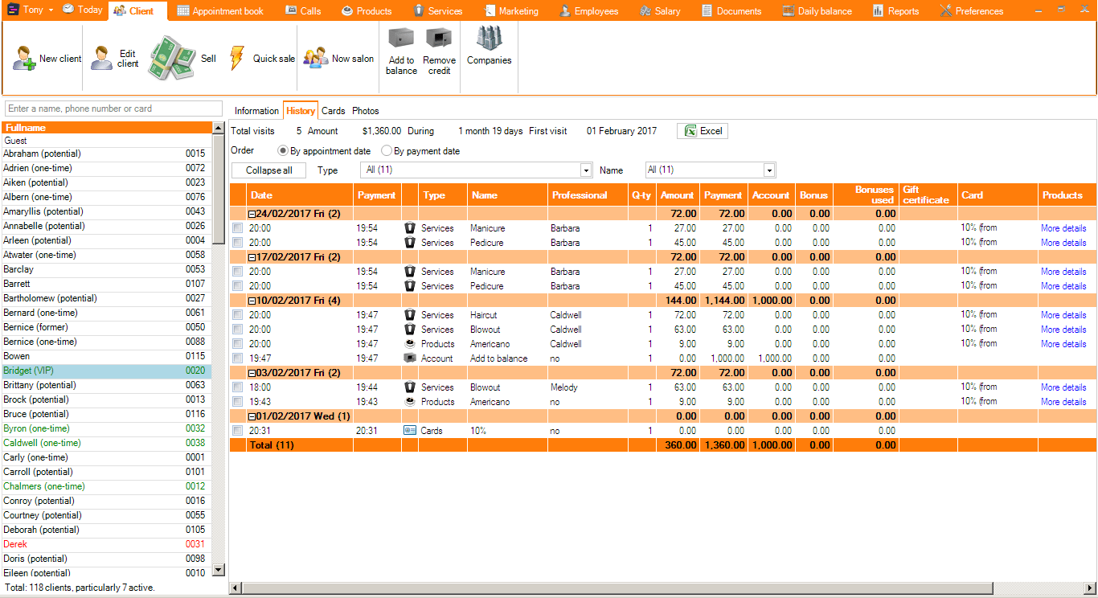
Task: Sort by the Professional column header
Action: click(588, 195)
